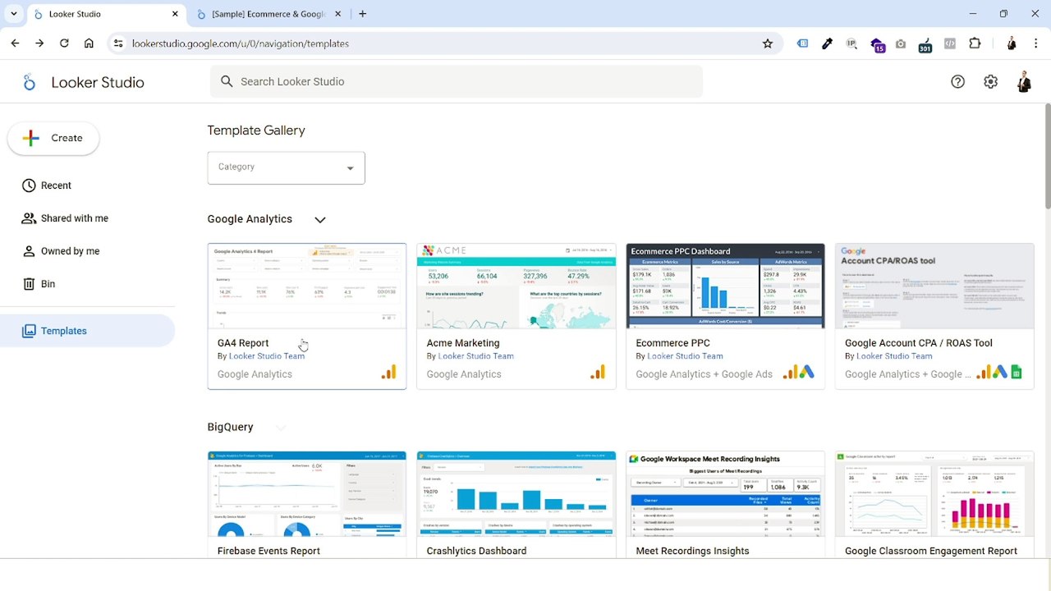Open the Extensions puzzle piece icon
Image resolution: width=1051 pixels, height=591 pixels.
tap(975, 44)
